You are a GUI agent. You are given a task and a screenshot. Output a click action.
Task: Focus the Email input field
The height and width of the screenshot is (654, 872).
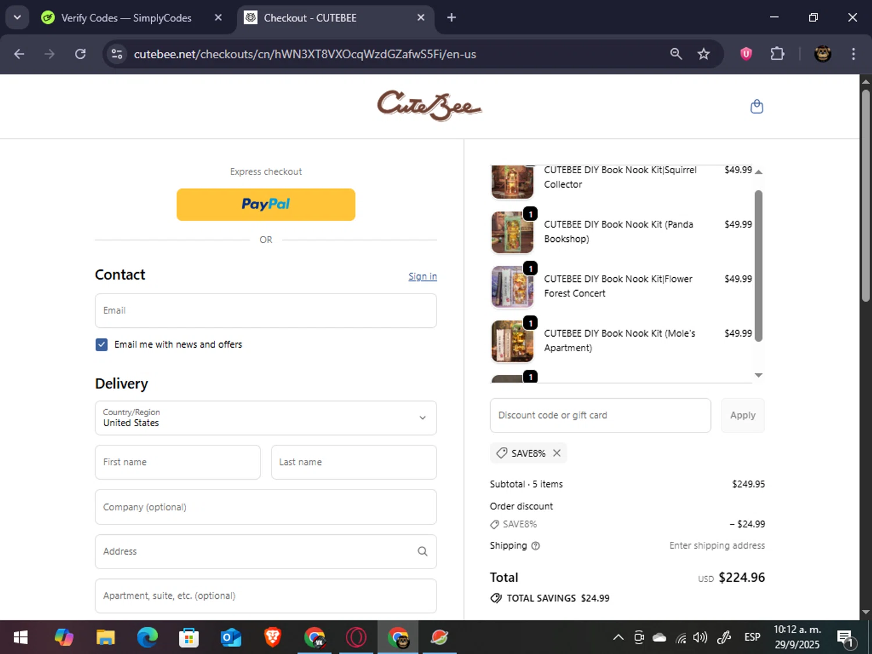tap(266, 310)
